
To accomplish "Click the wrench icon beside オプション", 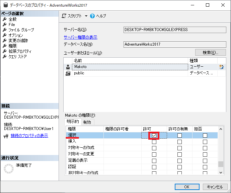I will click(5, 35).
